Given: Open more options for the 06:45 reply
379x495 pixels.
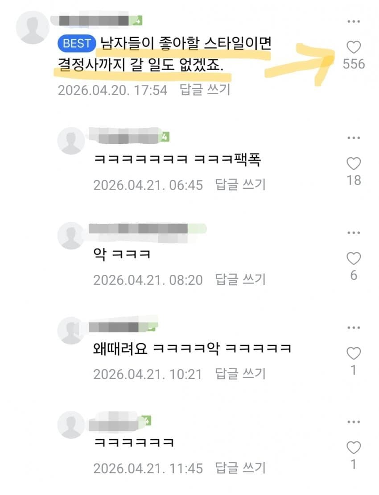Looking at the screenshot, I should pyautogui.click(x=354, y=137).
